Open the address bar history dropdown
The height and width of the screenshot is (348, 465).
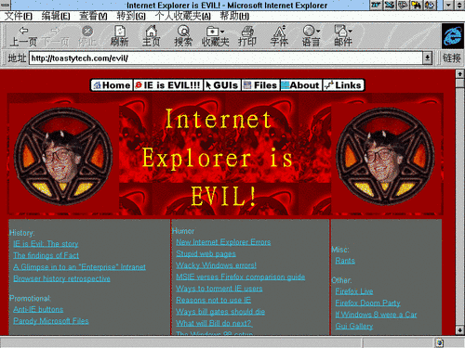pyautogui.click(x=427, y=58)
